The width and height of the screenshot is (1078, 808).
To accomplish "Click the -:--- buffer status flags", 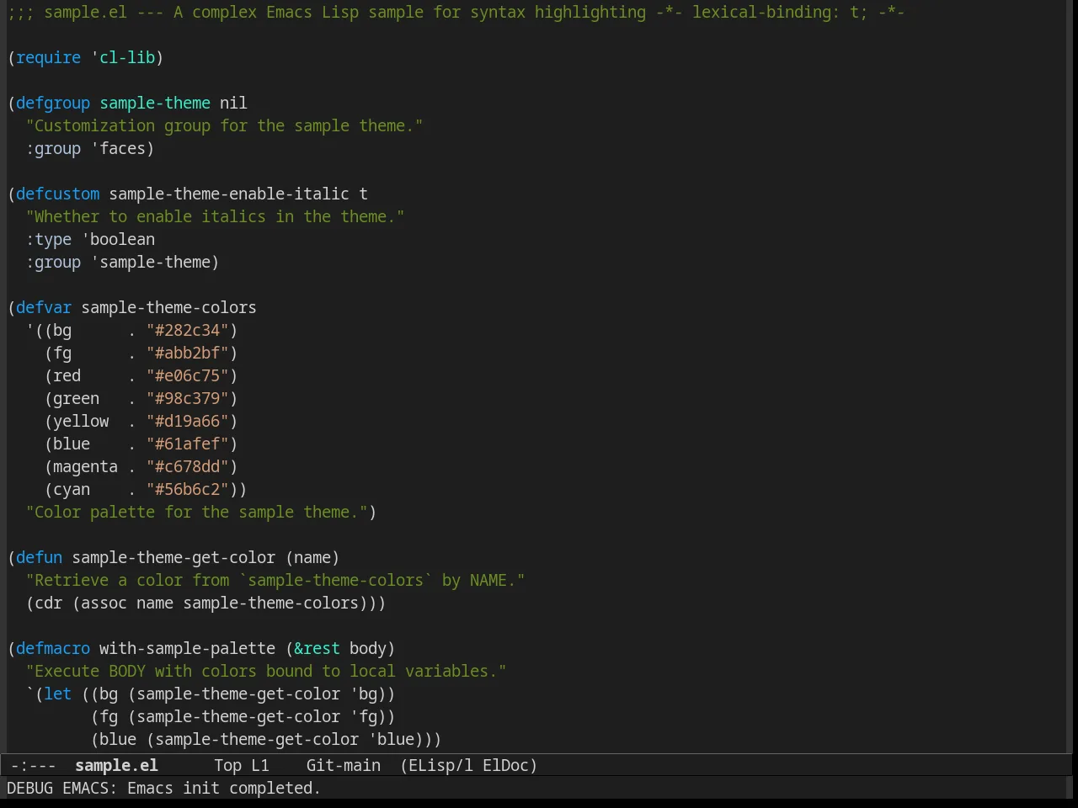I will [33, 765].
